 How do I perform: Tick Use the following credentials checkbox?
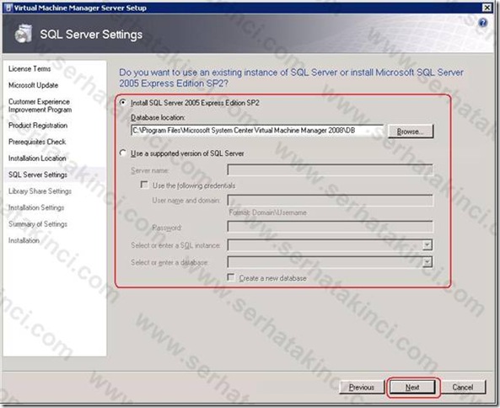144,185
